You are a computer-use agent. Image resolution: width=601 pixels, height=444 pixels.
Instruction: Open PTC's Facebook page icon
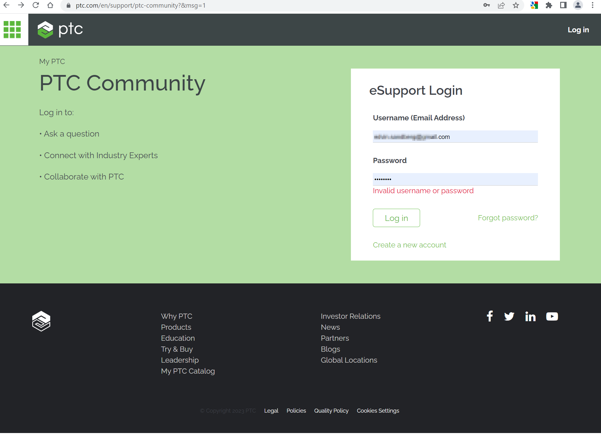tap(490, 316)
